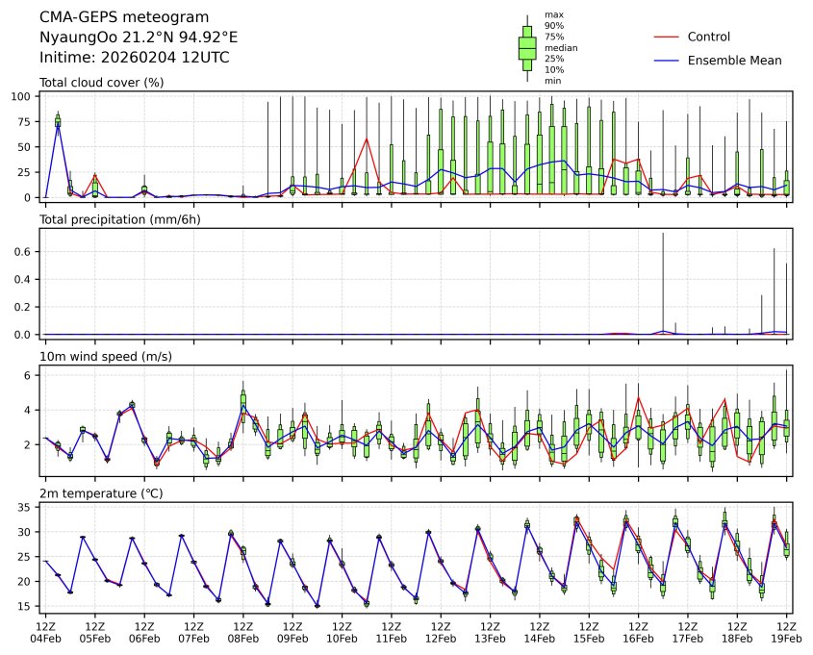Click the box-plot legend symbol
The image size is (813, 655).
pyautogui.click(x=527, y=48)
